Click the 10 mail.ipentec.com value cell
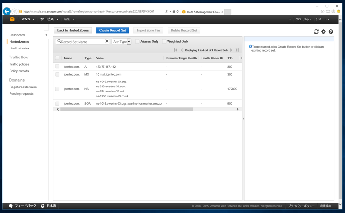 [108, 74]
